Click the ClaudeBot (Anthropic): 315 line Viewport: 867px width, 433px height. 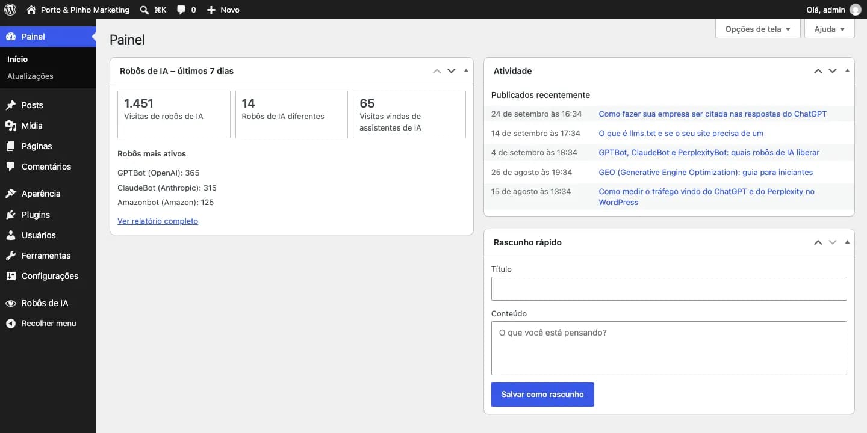click(167, 188)
